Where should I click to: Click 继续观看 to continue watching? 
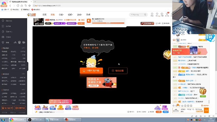118,71
